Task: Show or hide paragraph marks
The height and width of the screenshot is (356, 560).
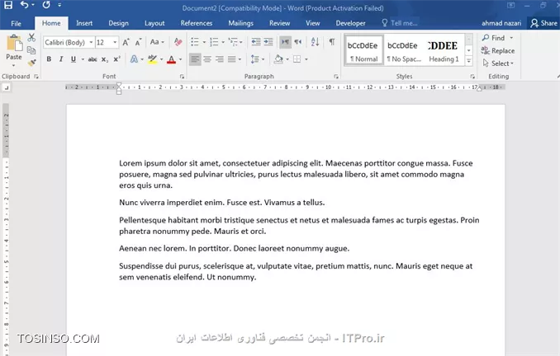Action: 332,42
